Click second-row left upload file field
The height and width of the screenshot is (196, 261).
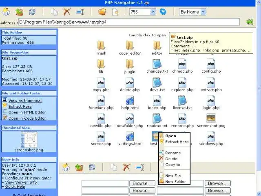point(105,190)
